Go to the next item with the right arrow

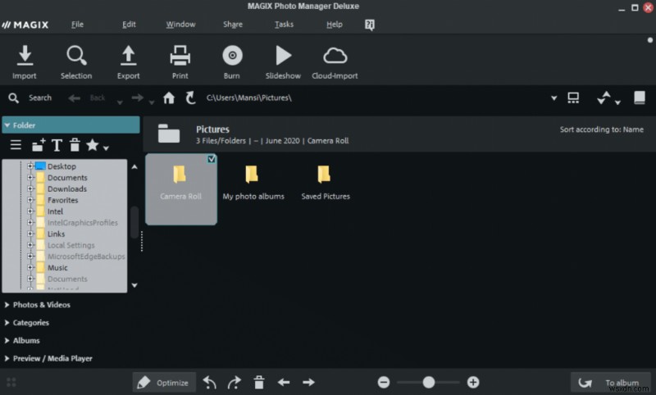tap(309, 382)
